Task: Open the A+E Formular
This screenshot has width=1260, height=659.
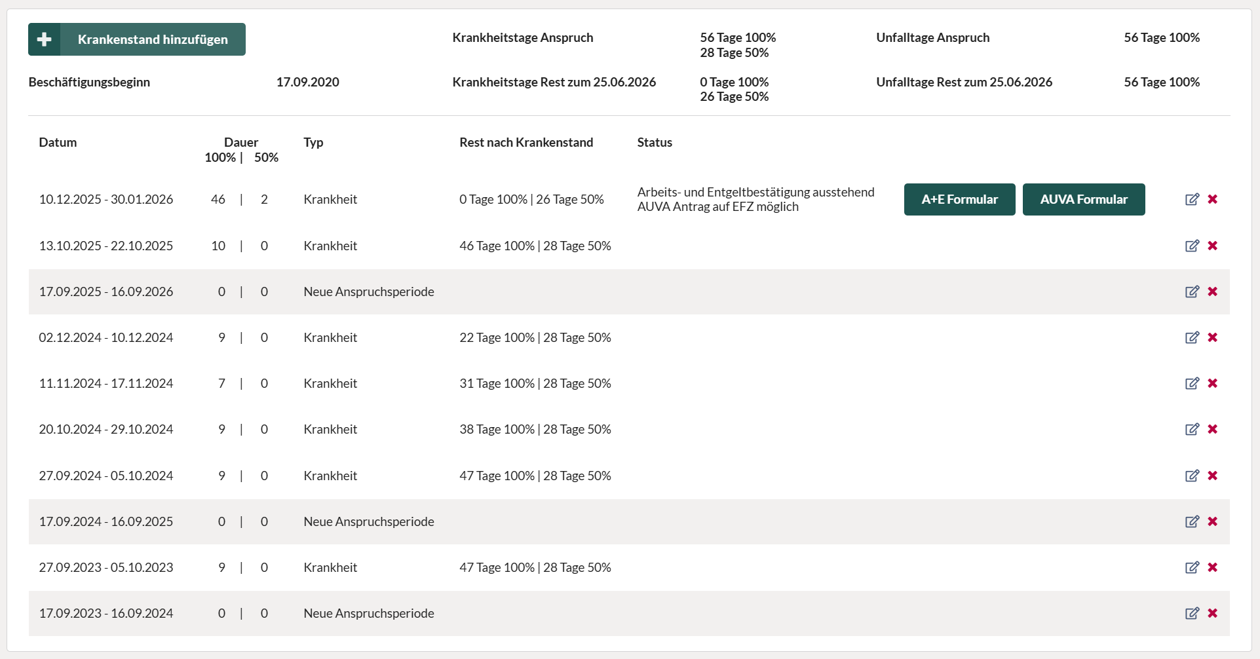Action: point(959,199)
